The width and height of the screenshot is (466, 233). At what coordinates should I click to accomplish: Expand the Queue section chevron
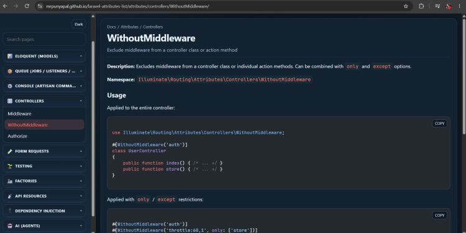point(81,71)
